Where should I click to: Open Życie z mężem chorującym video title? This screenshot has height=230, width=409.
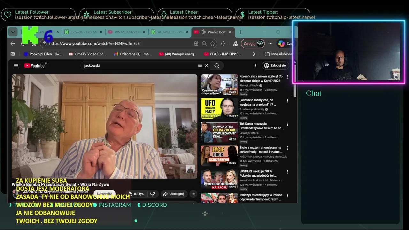[261, 150]
